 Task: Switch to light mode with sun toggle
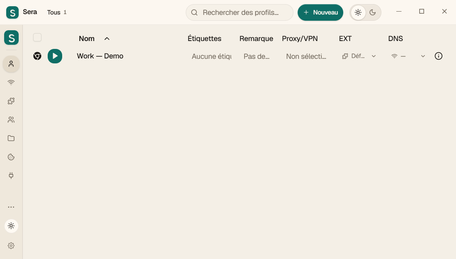[358, 12]
